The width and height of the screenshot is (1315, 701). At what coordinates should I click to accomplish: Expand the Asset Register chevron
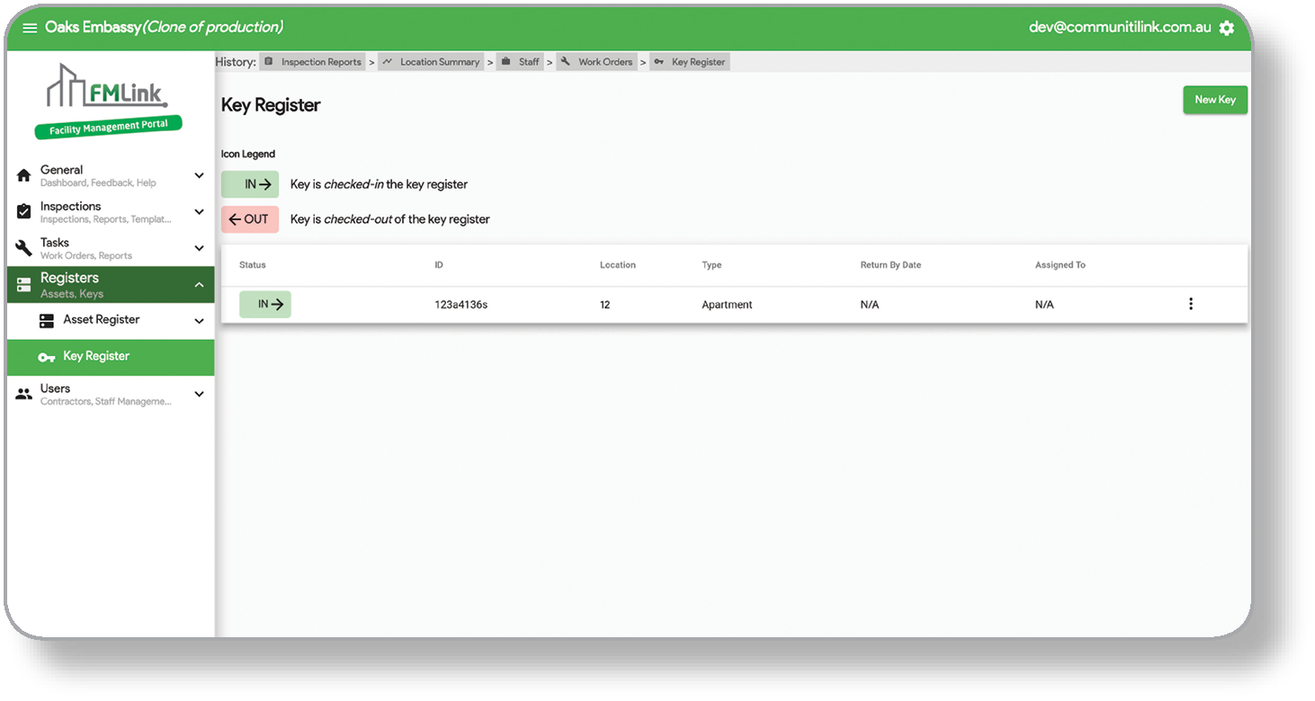(199, 321)
